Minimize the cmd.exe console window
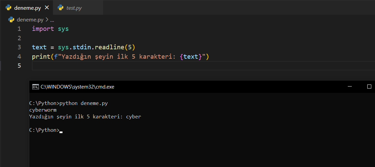375x167 pixels. pos(350,87)
